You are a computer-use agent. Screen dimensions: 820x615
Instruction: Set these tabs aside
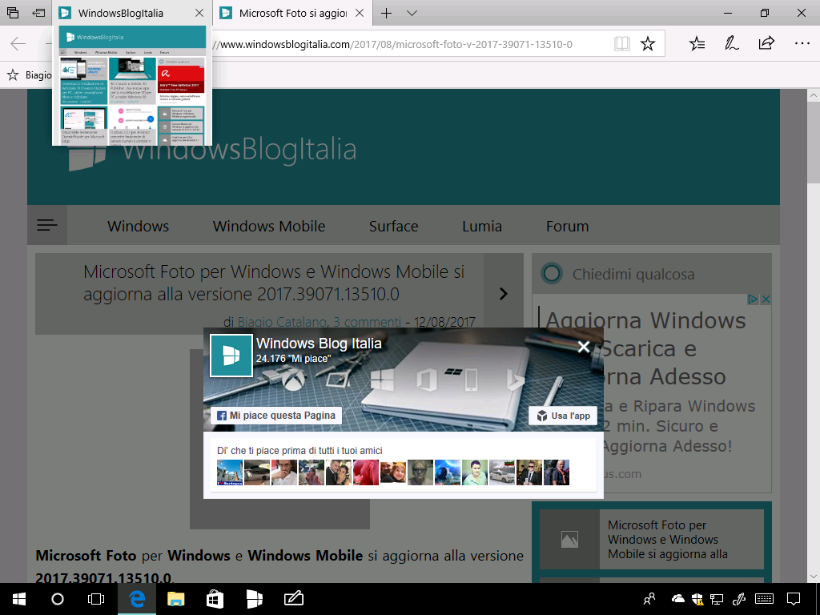tap(38, 13)
